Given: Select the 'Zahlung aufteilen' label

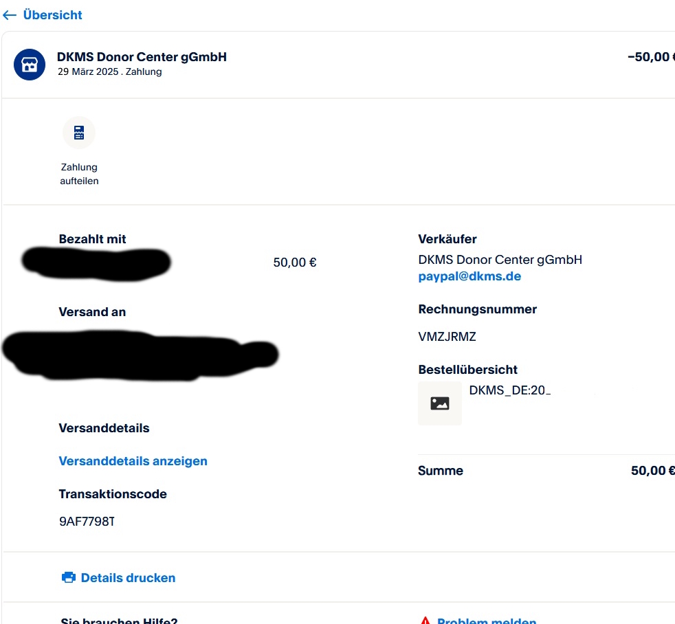Looking at the screenshot, I should (79, 174).
